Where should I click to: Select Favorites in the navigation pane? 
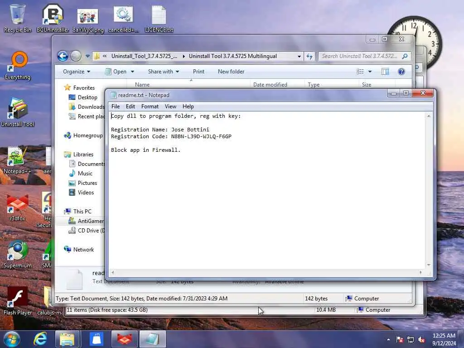tap(79, 87)
